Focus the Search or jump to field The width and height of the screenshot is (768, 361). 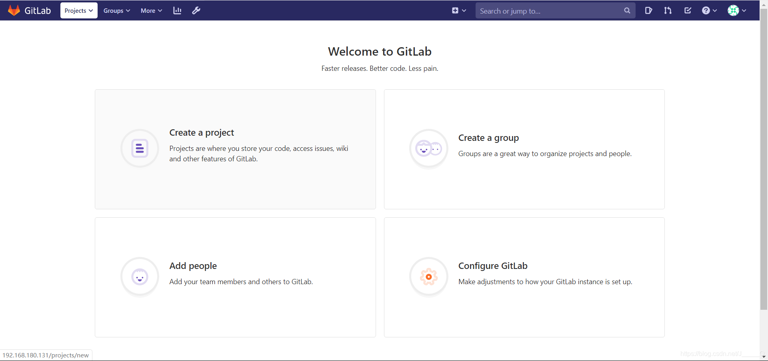(555, 11)
